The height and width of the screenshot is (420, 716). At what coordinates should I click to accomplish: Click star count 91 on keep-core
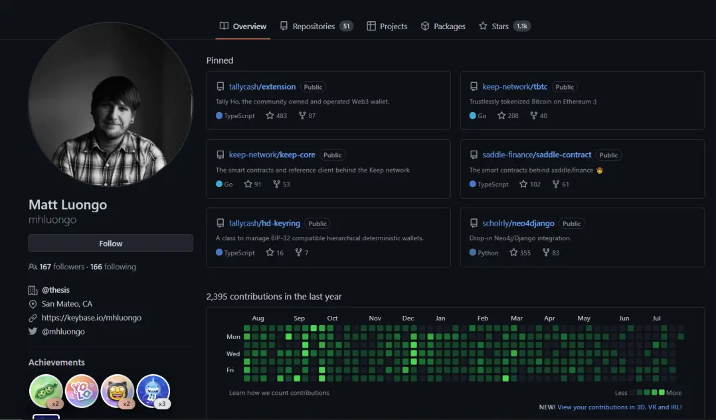252,184
